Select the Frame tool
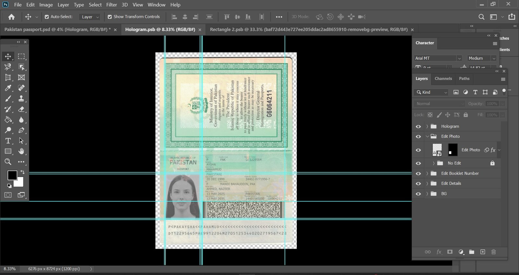Viewport: 519px width, 275px height. point(21,78)
